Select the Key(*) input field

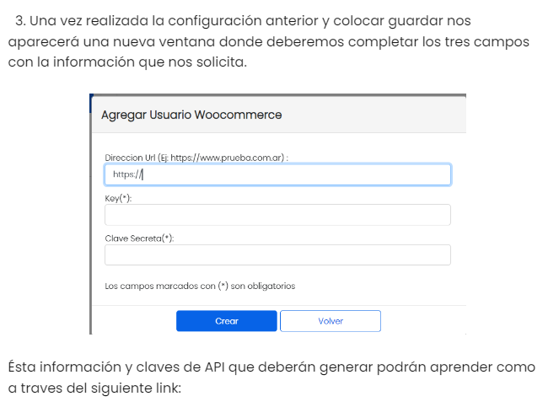pos(277,215)
